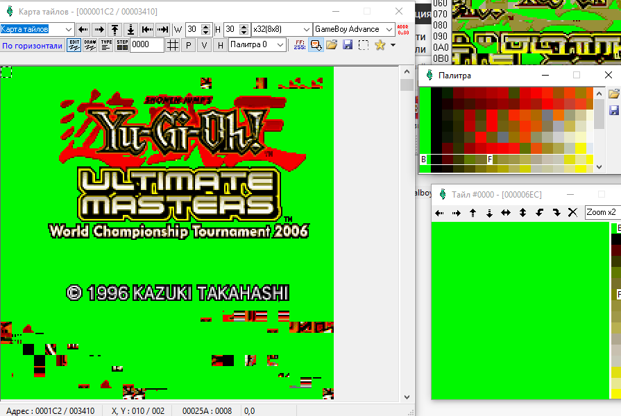This screenshot has width=621, height=416.
Task: Open the 'Палитра 0' dropdown
Action: [280, 45]
